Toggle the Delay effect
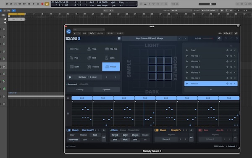252x158 pixels. (x=125, y=135)
